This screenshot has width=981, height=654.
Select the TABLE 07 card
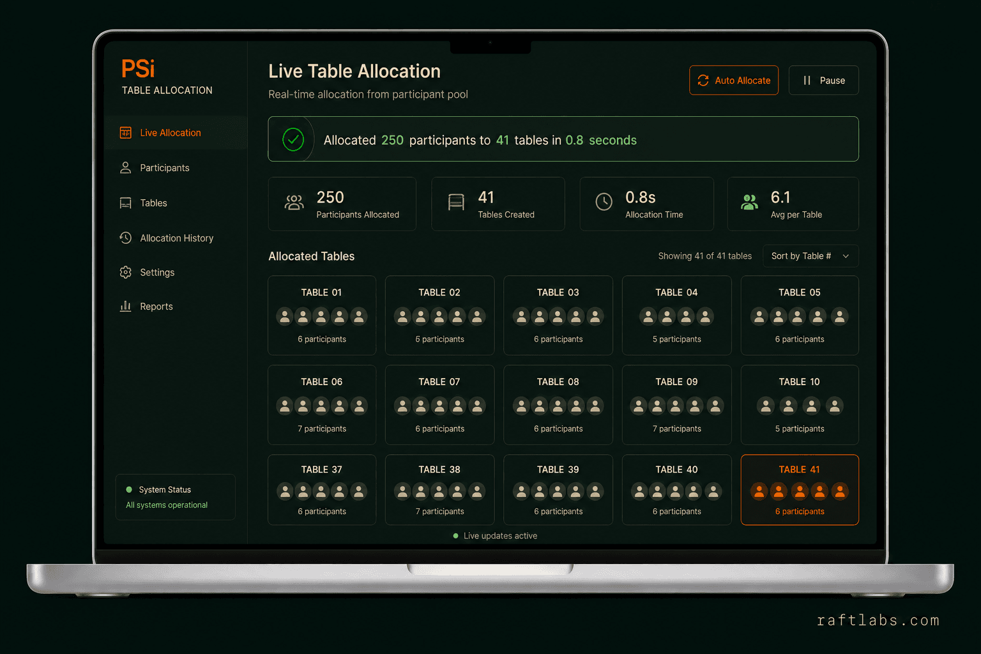pyautogui.click(x=439, y=405)
